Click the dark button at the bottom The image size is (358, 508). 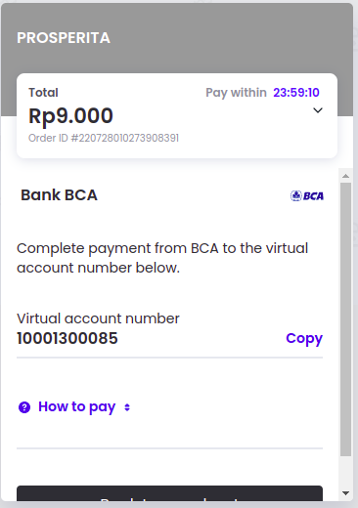pyautogui.click(x=169, y=493)
